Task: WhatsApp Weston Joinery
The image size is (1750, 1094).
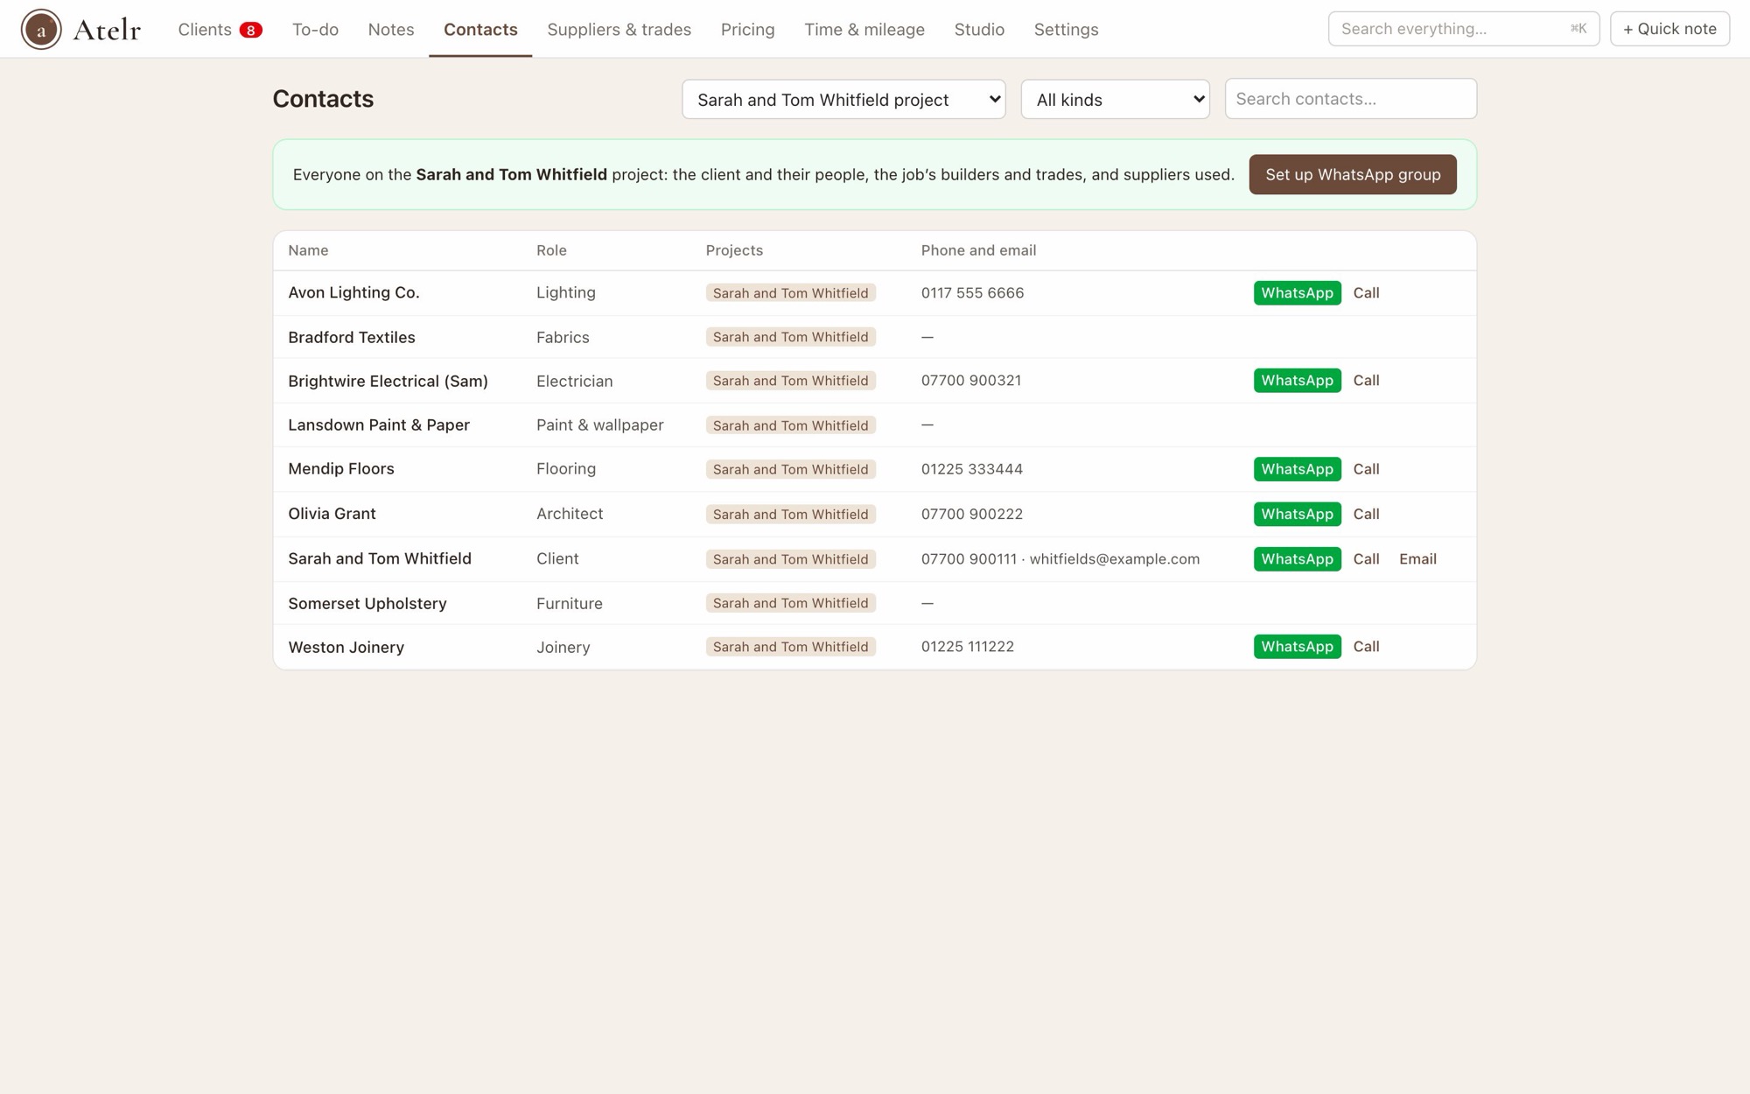Action: point(1297,647)
